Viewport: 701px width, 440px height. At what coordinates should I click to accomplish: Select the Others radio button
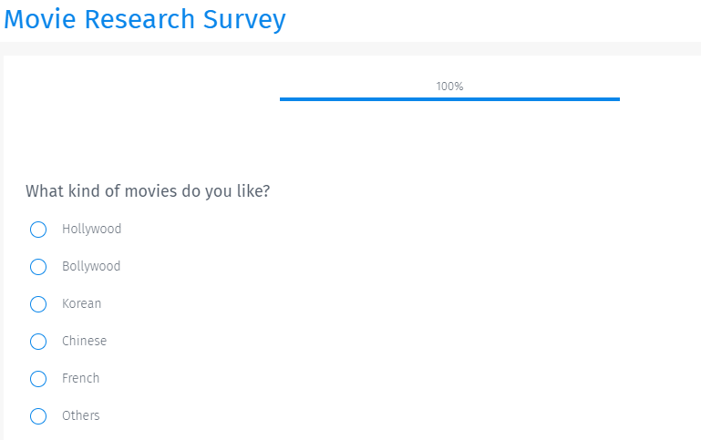[x=38, y=416]
